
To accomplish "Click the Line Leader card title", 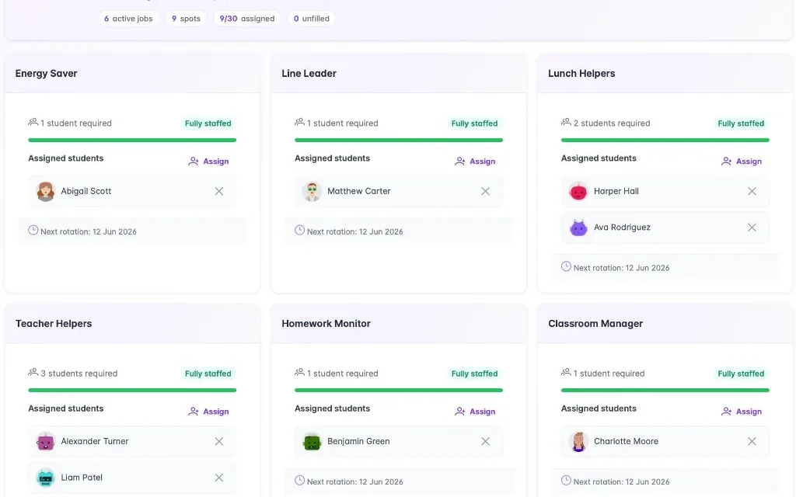I will (309, 74).
